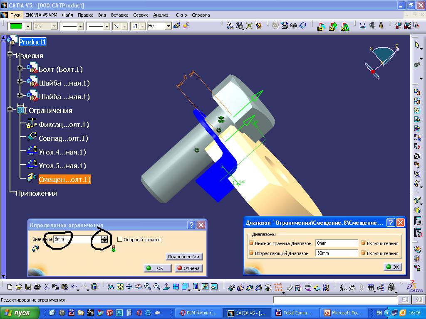
Task: Open the 'Вставка' menu
Action: point(119,15)
